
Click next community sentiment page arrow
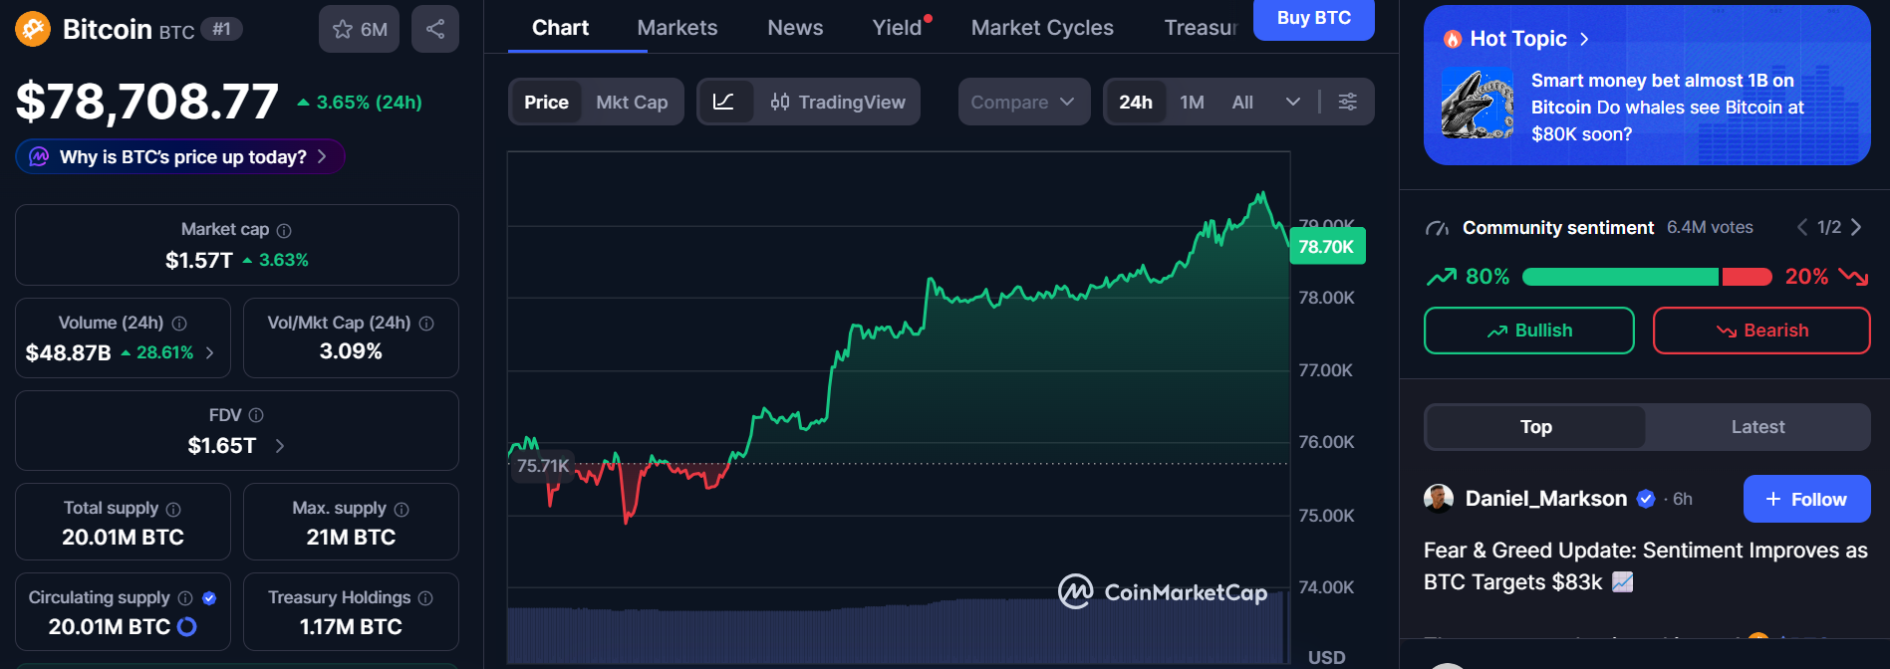point(1856,227)
